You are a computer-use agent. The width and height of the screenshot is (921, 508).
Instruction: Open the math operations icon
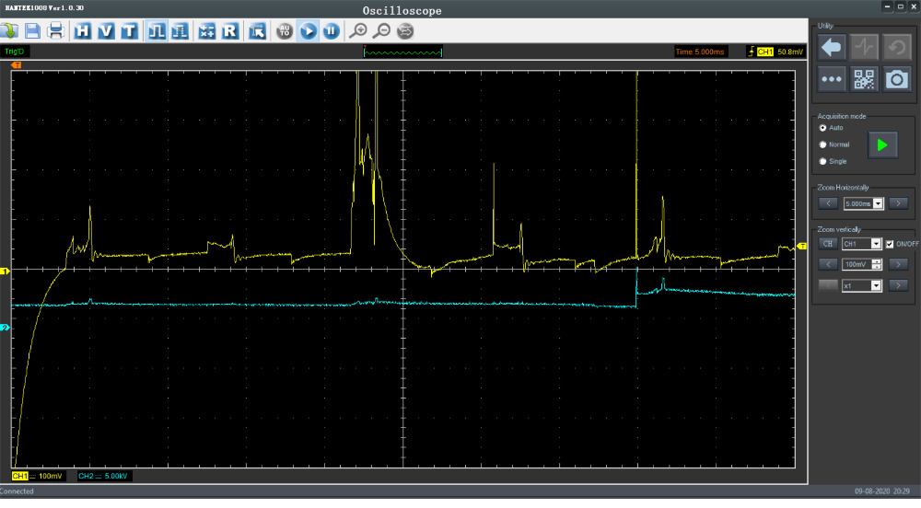coord(206,31)
